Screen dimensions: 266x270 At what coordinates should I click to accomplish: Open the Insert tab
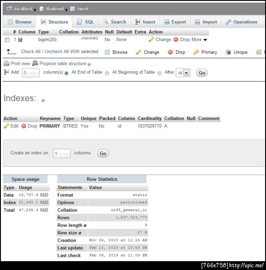(145, 22)
